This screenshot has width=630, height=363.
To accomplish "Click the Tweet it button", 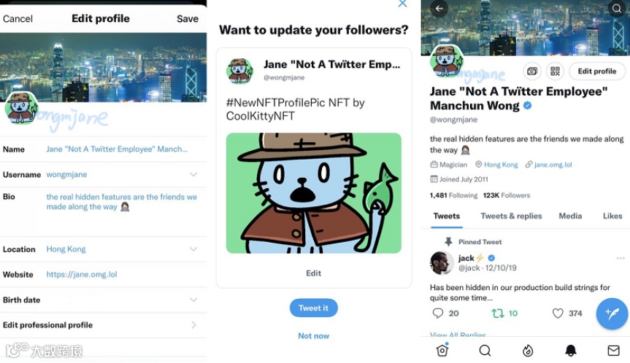I will (x=313, y=308).
